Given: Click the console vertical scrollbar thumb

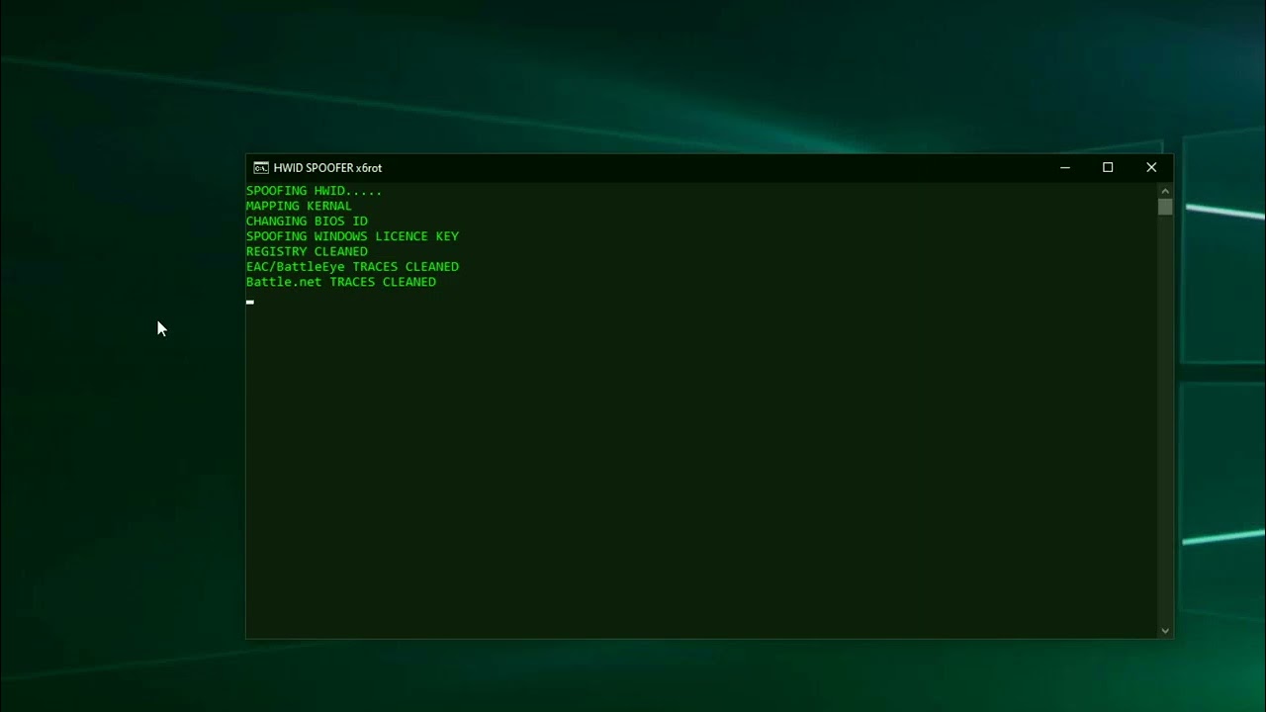Looking at the screenshot, I should (x=1165, y=207).
